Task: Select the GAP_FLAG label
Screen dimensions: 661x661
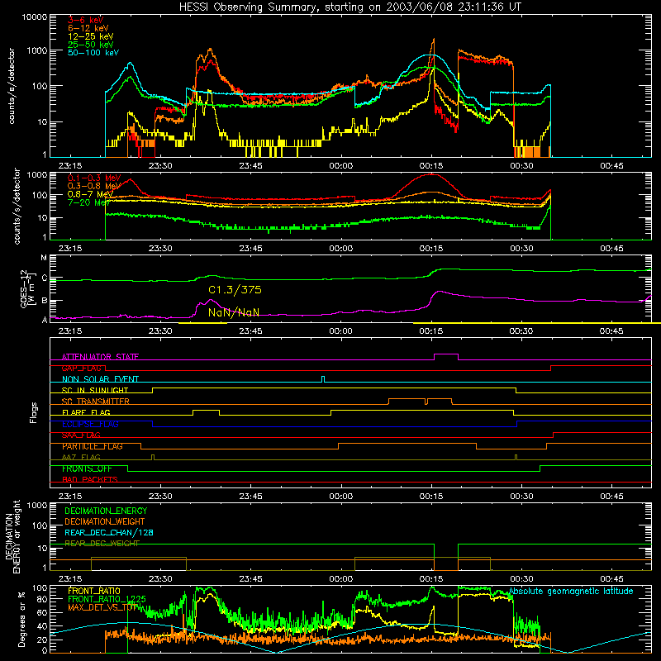Action: tap(81, 368)
